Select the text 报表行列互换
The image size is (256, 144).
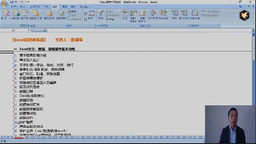pos(29,87)
